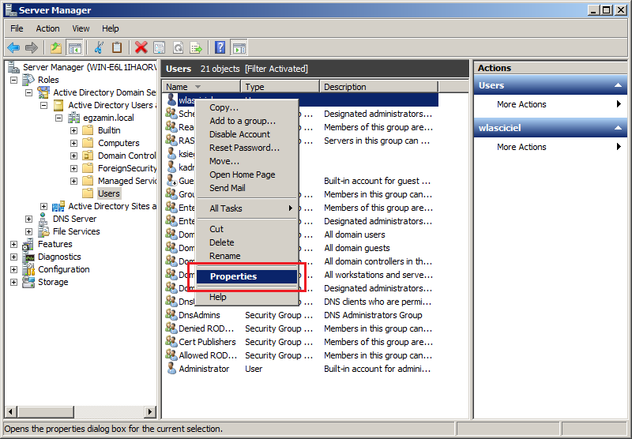Screen dimensions: 632x439
Task: Click the Active Directory Sites icon
Action: coord(58,206)
